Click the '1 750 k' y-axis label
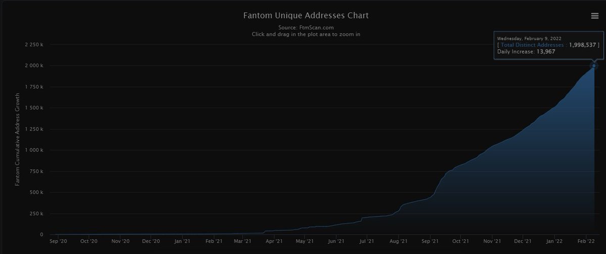 coord(33,87)
